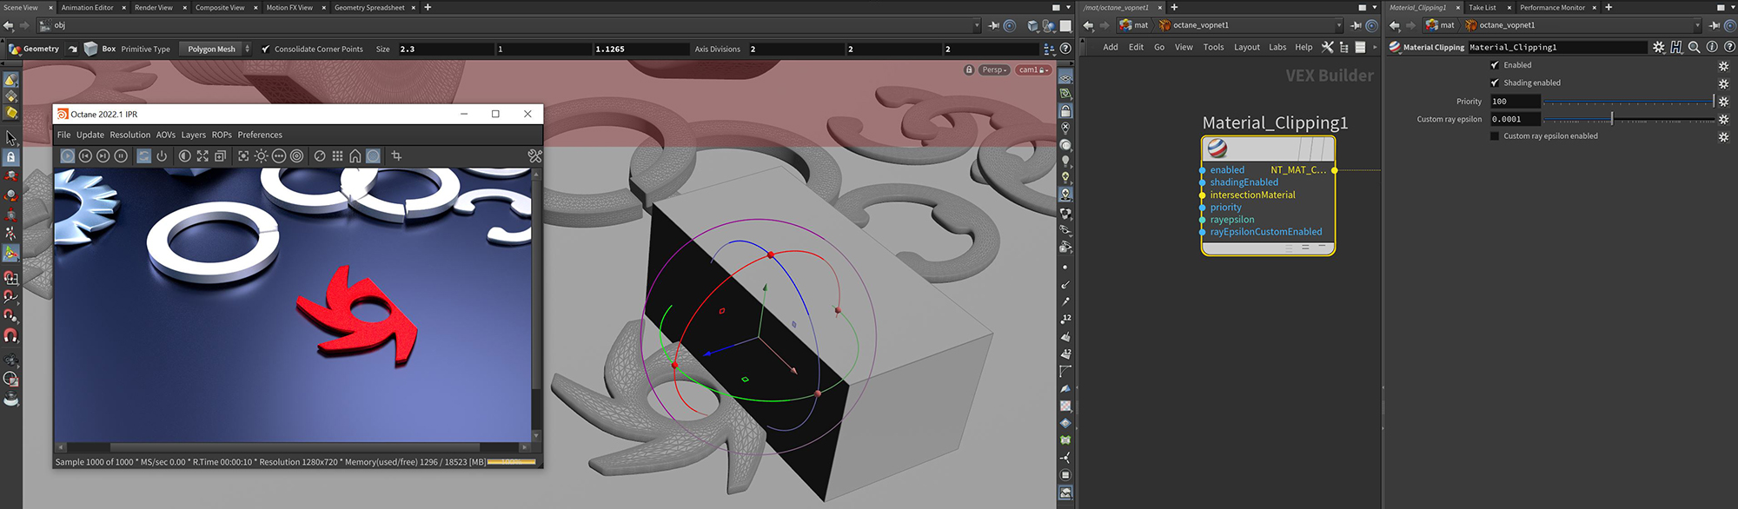Open the AOVs menu in Octane IPR
This screenshot has width=1738, height=509.
click(x=165, y=136)
